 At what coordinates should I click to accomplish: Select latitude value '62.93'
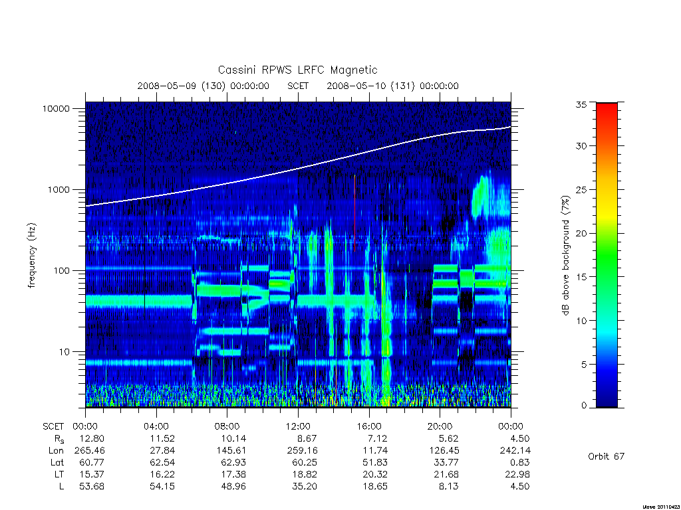point(233,463)
